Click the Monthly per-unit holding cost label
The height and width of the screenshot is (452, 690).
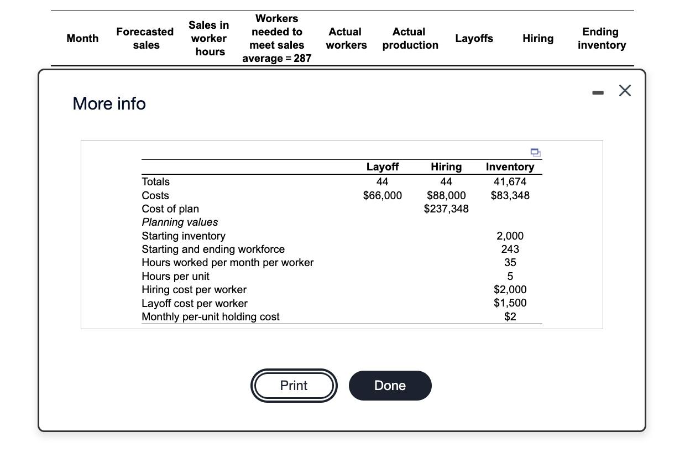[211, 316]
